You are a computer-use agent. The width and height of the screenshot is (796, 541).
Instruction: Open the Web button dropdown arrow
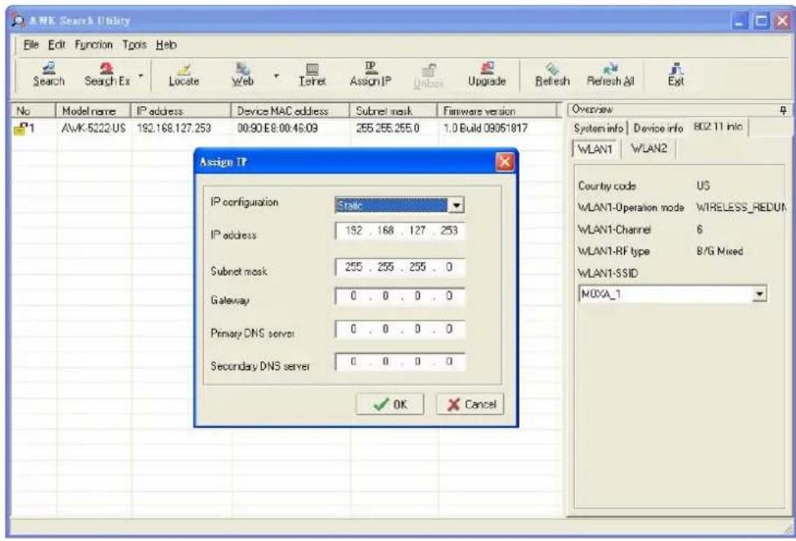pos(277,77)
